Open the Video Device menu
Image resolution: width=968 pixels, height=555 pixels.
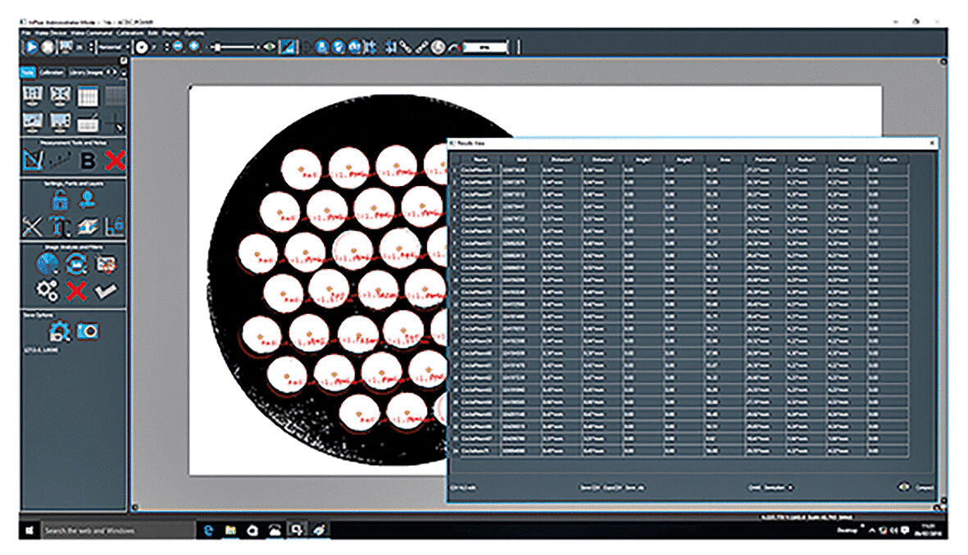click(x=50, y=33)
